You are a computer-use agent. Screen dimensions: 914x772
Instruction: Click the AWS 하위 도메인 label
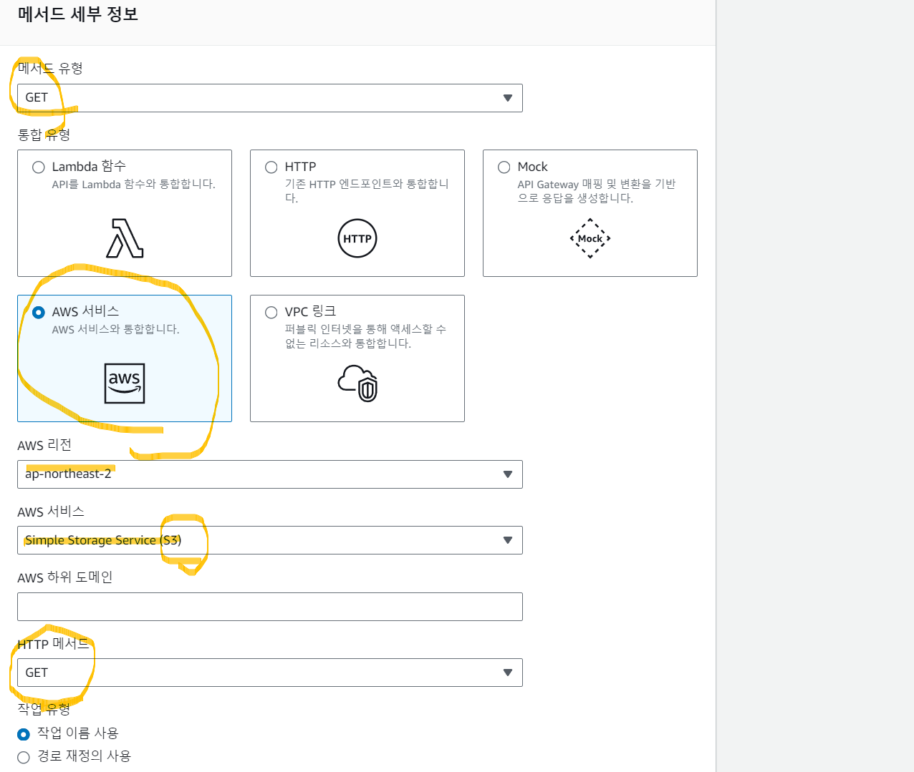point(65,577)
